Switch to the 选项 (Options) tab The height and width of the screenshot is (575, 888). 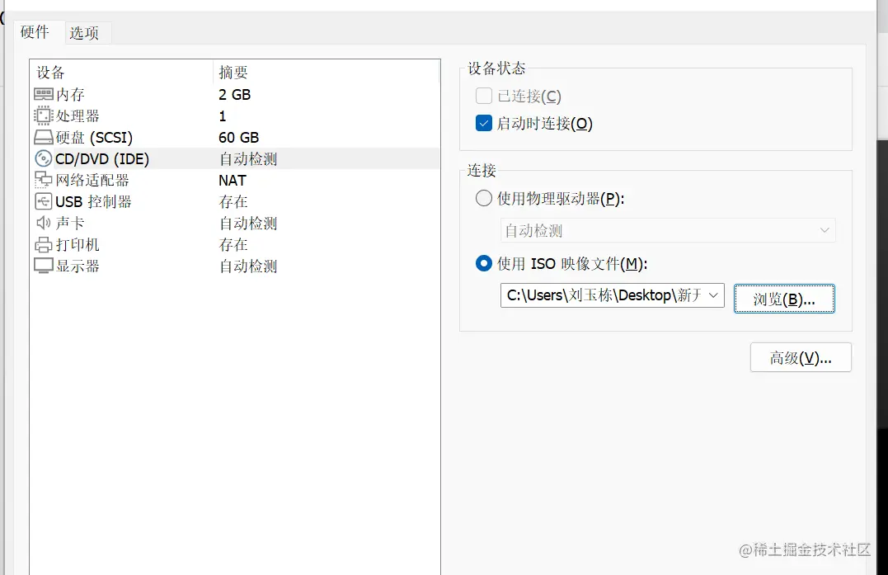tap(84, 33)
